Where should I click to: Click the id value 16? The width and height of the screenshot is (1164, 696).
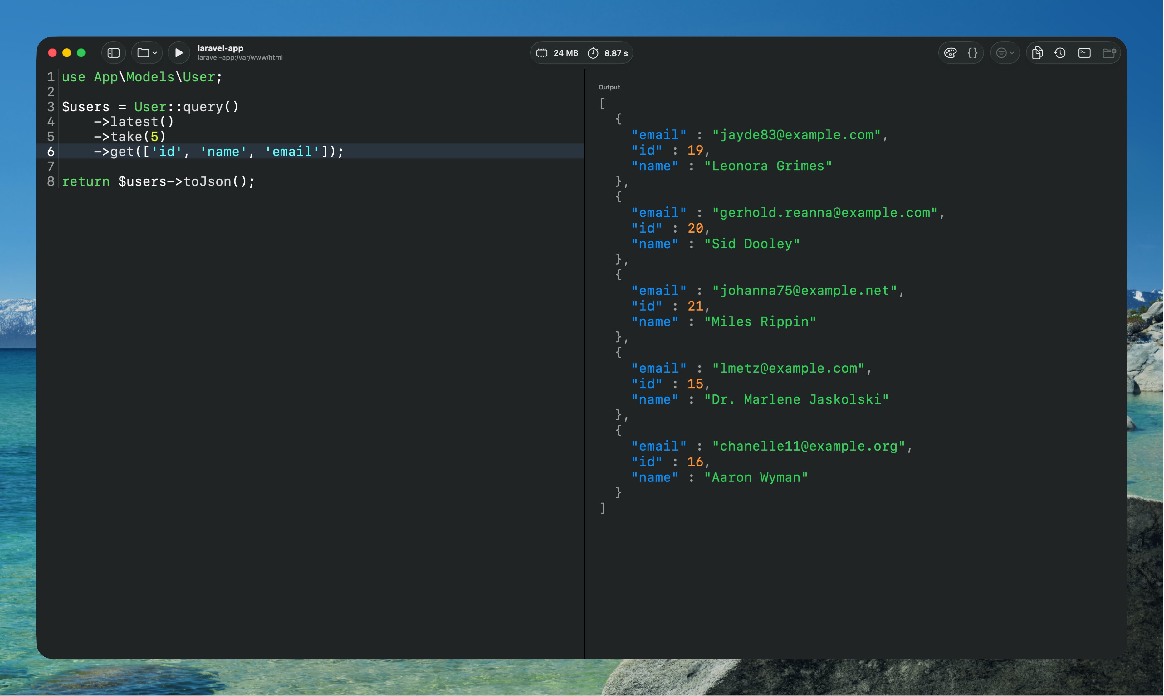pyautogui.click(x=695, y=462)
